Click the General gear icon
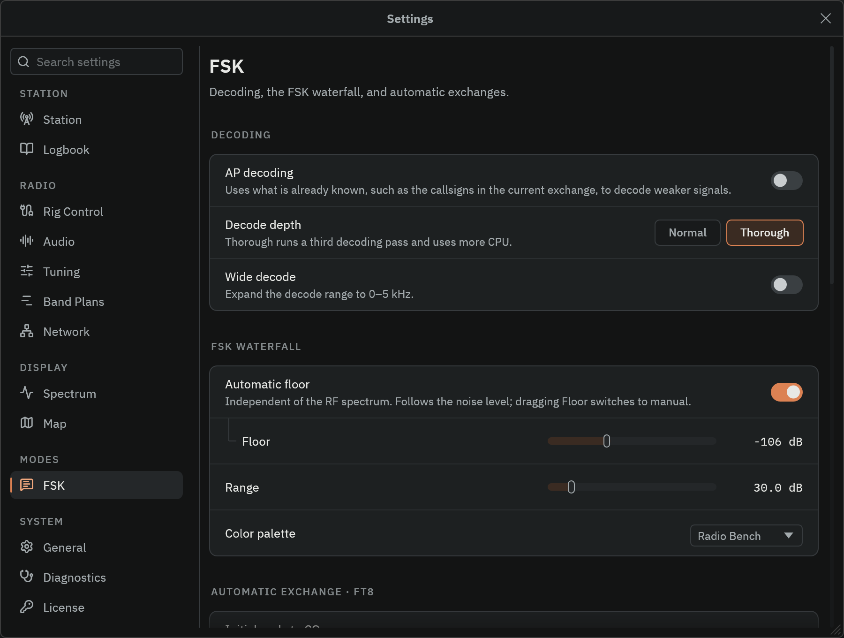The image size is (844, 638). (x=27, y=547)
